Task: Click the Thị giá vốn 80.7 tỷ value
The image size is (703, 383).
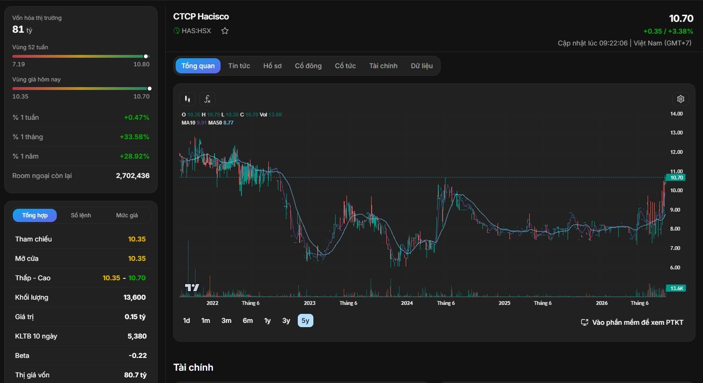Action: tap(135, 375)
